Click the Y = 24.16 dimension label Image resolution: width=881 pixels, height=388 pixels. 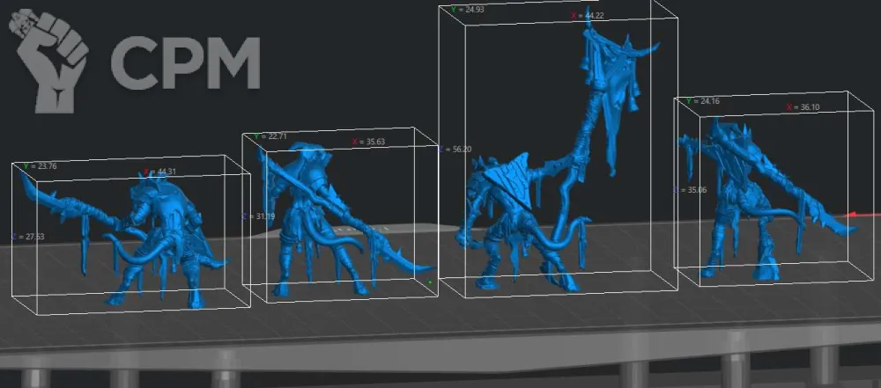[702, 102]
